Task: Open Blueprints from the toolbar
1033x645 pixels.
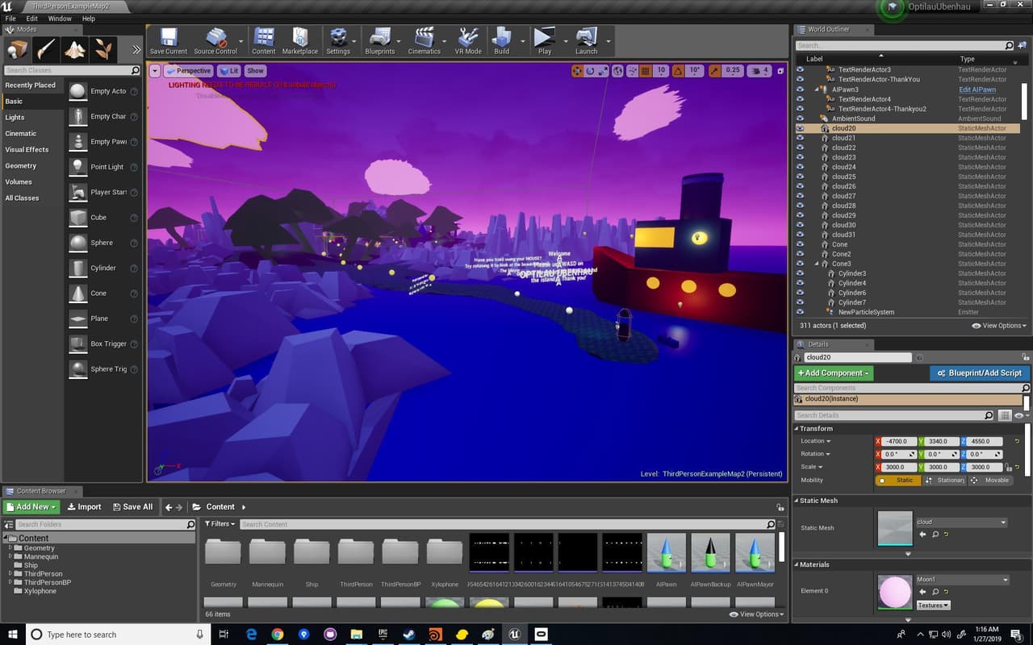Action: [x=379, y=40]
